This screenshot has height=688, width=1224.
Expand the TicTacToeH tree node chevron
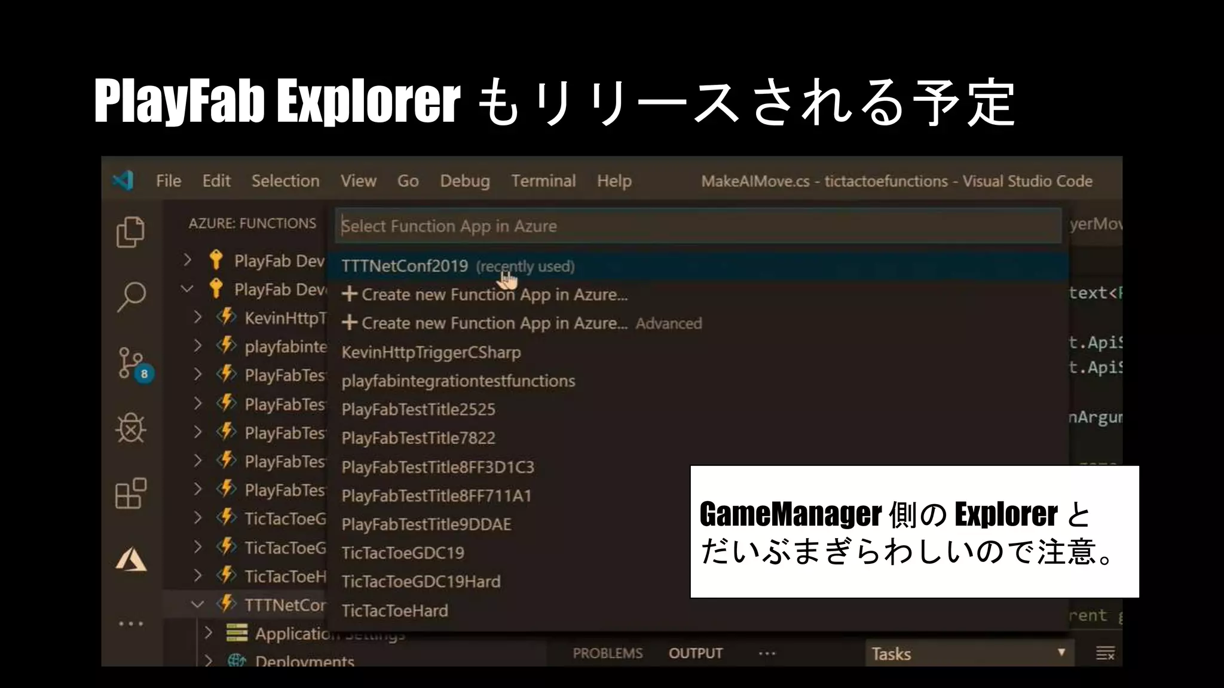(198, 576)
